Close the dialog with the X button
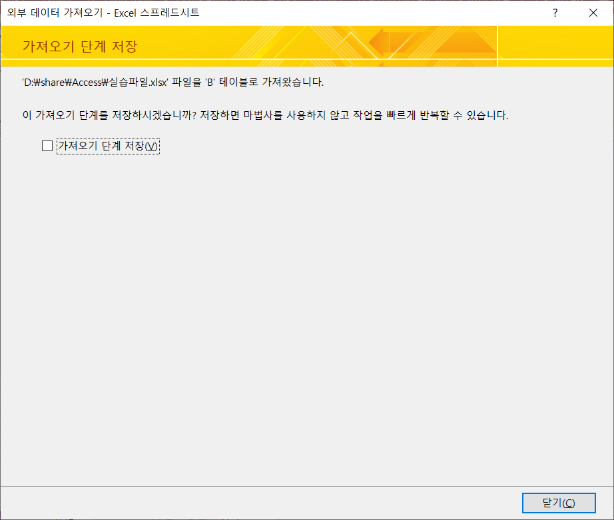This screenshot has height=520, width=614. tap(593, 13)
